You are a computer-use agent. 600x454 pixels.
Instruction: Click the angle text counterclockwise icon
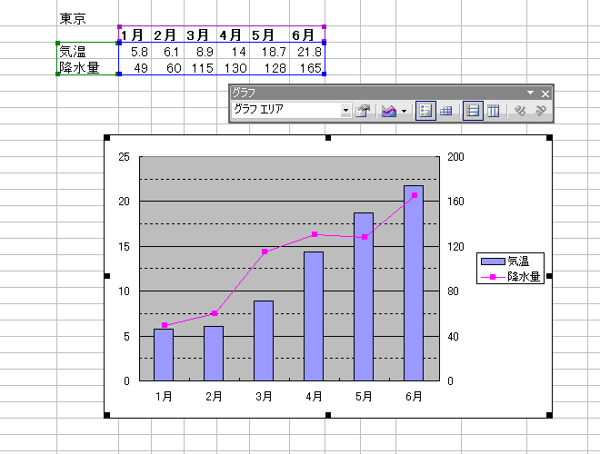point(540,111)
